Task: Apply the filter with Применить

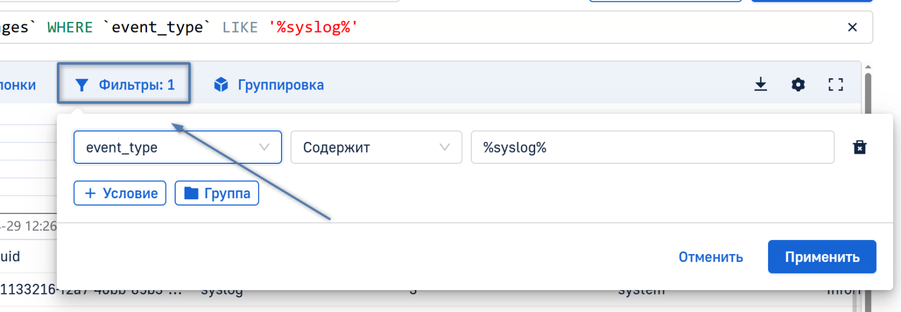Action: pyautogui.click(x=822, y=257)
